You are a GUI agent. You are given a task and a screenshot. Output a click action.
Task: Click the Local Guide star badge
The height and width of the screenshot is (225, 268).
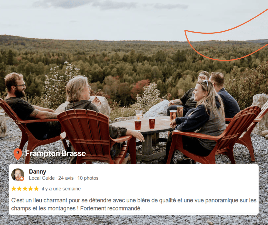(22, 178)
